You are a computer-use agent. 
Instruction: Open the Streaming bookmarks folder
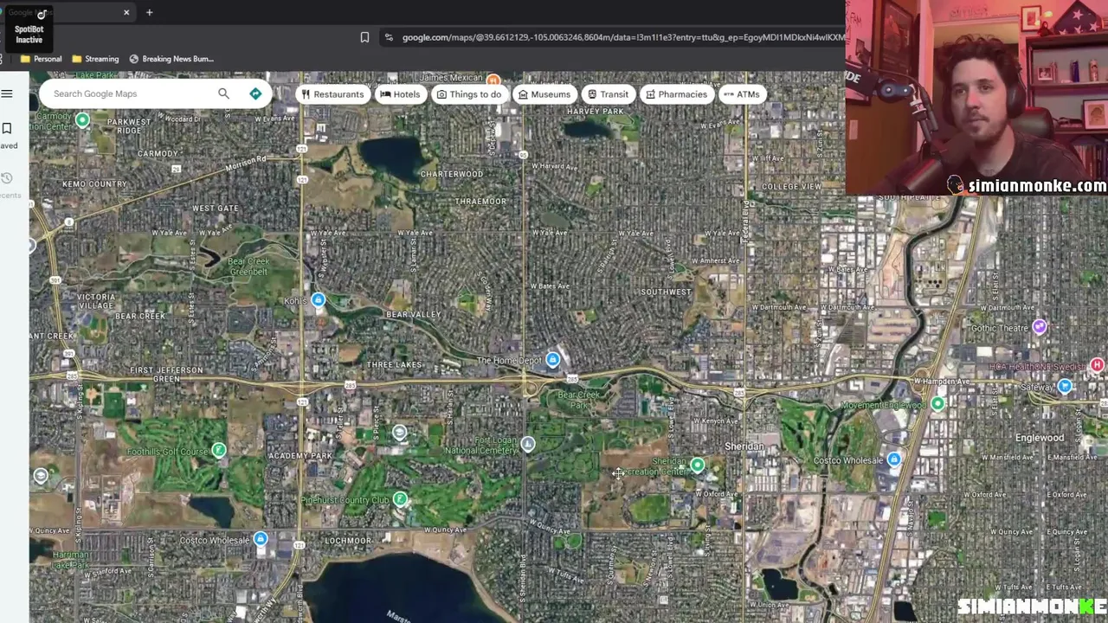(95, 59)
